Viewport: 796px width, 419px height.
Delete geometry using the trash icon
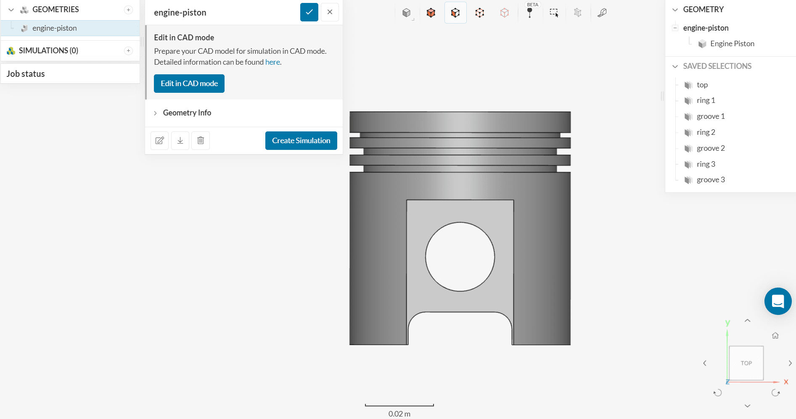click(201, 141)
